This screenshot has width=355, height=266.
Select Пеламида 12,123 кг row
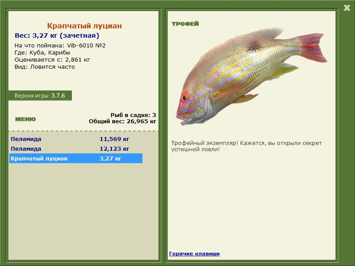[76, 149]
